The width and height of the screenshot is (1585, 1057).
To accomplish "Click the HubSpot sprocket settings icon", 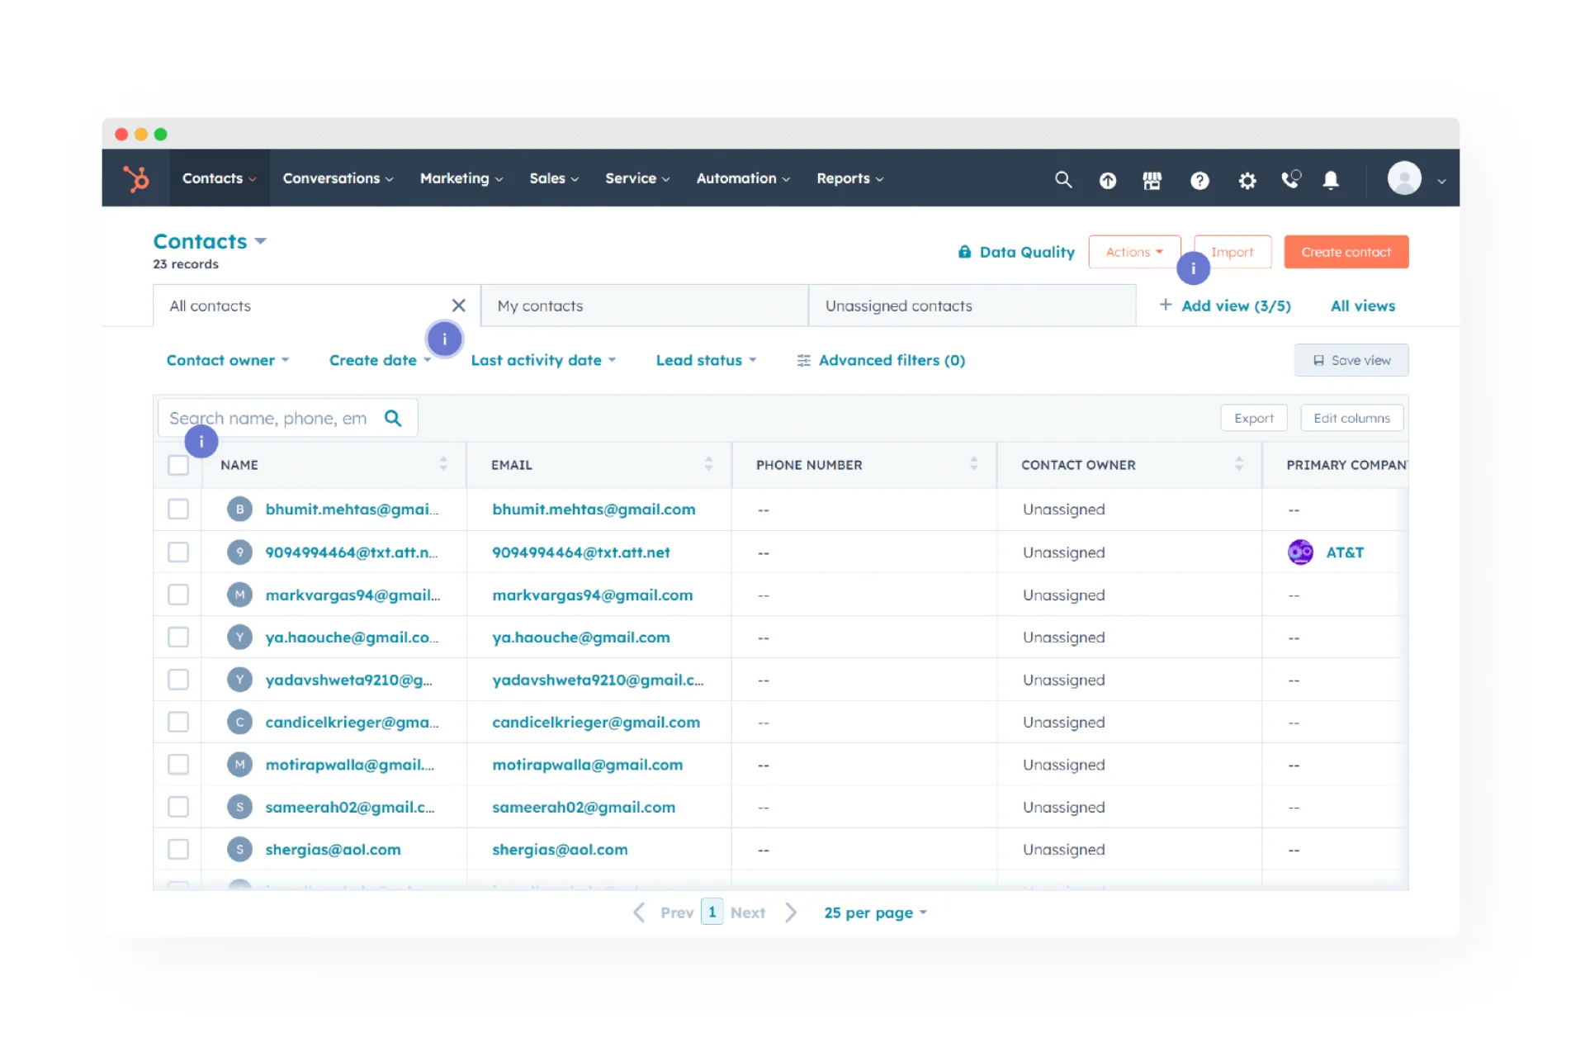I will point(1246,178).
